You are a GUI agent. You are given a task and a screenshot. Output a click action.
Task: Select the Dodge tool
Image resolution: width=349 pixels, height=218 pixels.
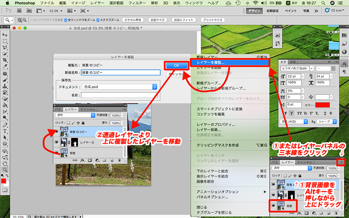tap(5, 117)
